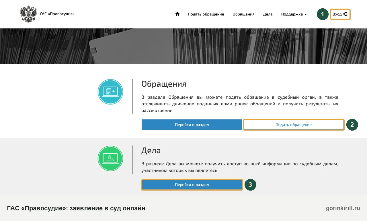Click the paragraph starting 'В разделе Дела вы можете'
This screenshot has width=367, height=221.
point(240,167)
